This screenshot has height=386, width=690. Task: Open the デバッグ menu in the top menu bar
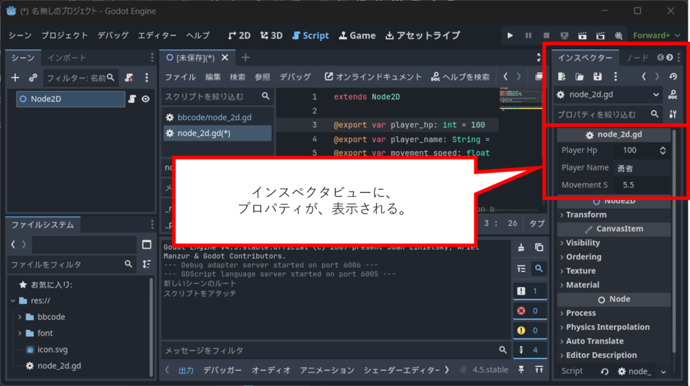tap(113, 35)
